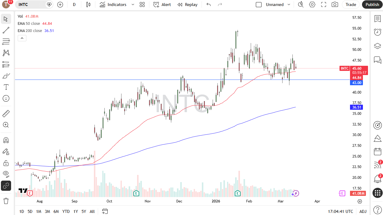Image resolution: width=383 pixels, height=215 pixels.
Task: Toggle the drawings link sync button
Action: (x=6, y=186)
